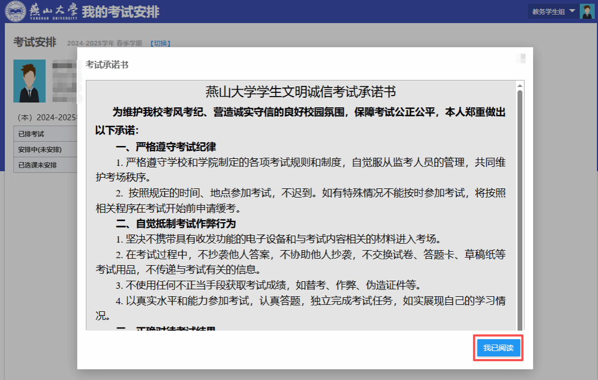Viewport: 598px width, 380px height.
Task: Click the student profile photo on left
Action: coord(30,81)
